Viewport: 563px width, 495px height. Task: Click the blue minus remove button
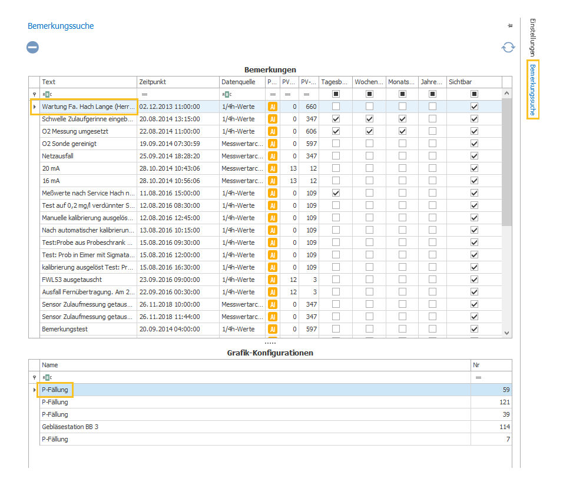click(x=32, y=48)
